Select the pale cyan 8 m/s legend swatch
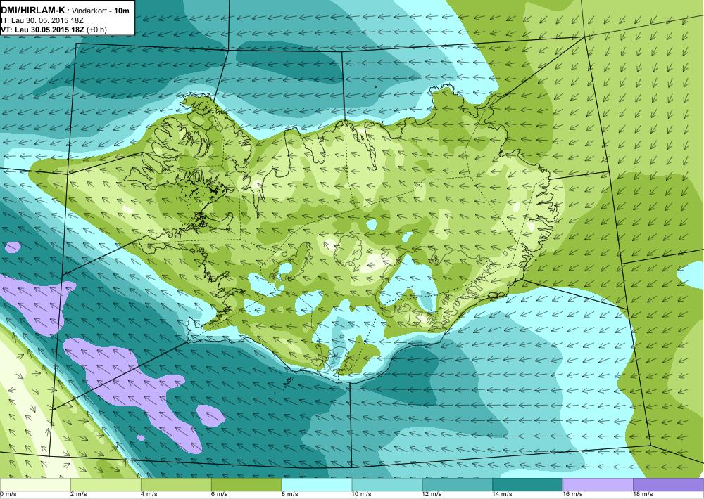This screenshot has width=704, height=499. (317, 485)
